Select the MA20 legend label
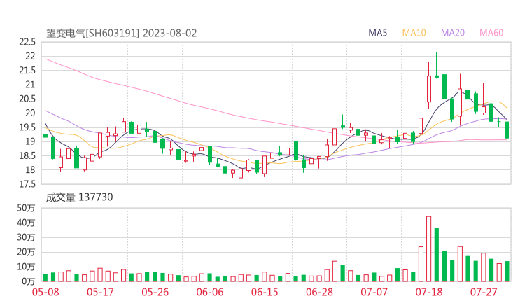 pyautogui.click(x=453, y=33)
